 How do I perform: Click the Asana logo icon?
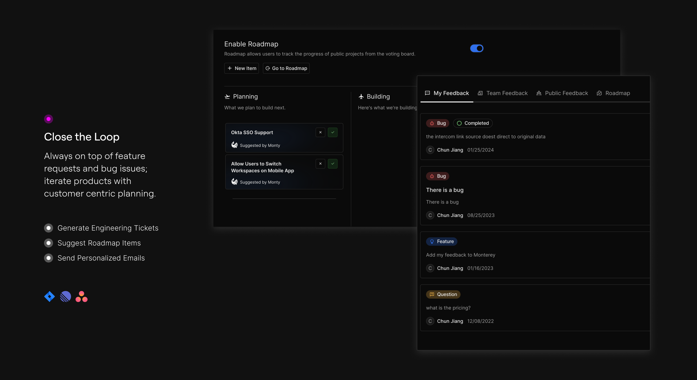[x=82, y=296]
